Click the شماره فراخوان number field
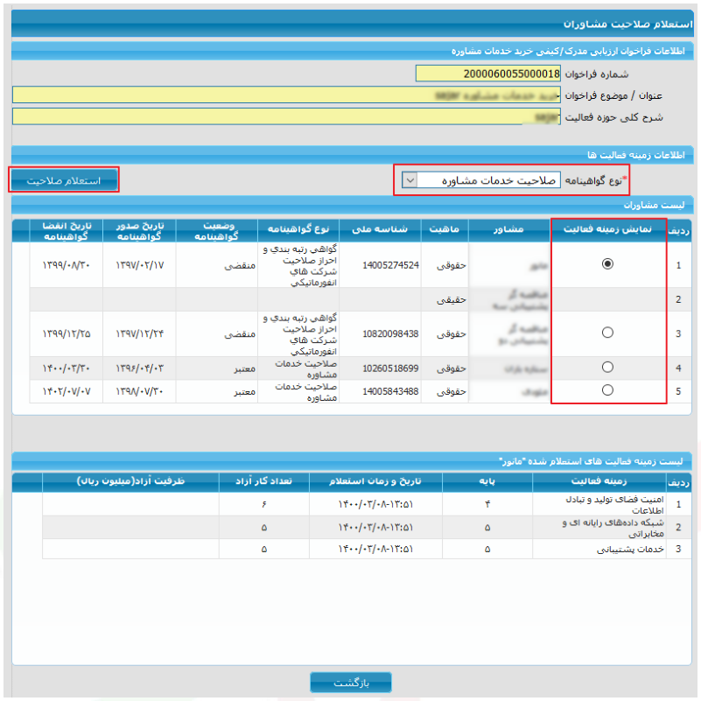 click(x=487, y=74)
